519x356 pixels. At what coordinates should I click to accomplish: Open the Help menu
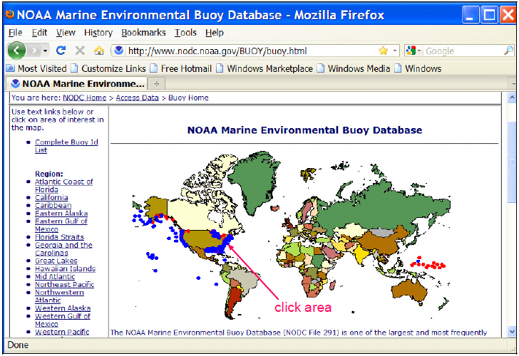click(214, 32)
